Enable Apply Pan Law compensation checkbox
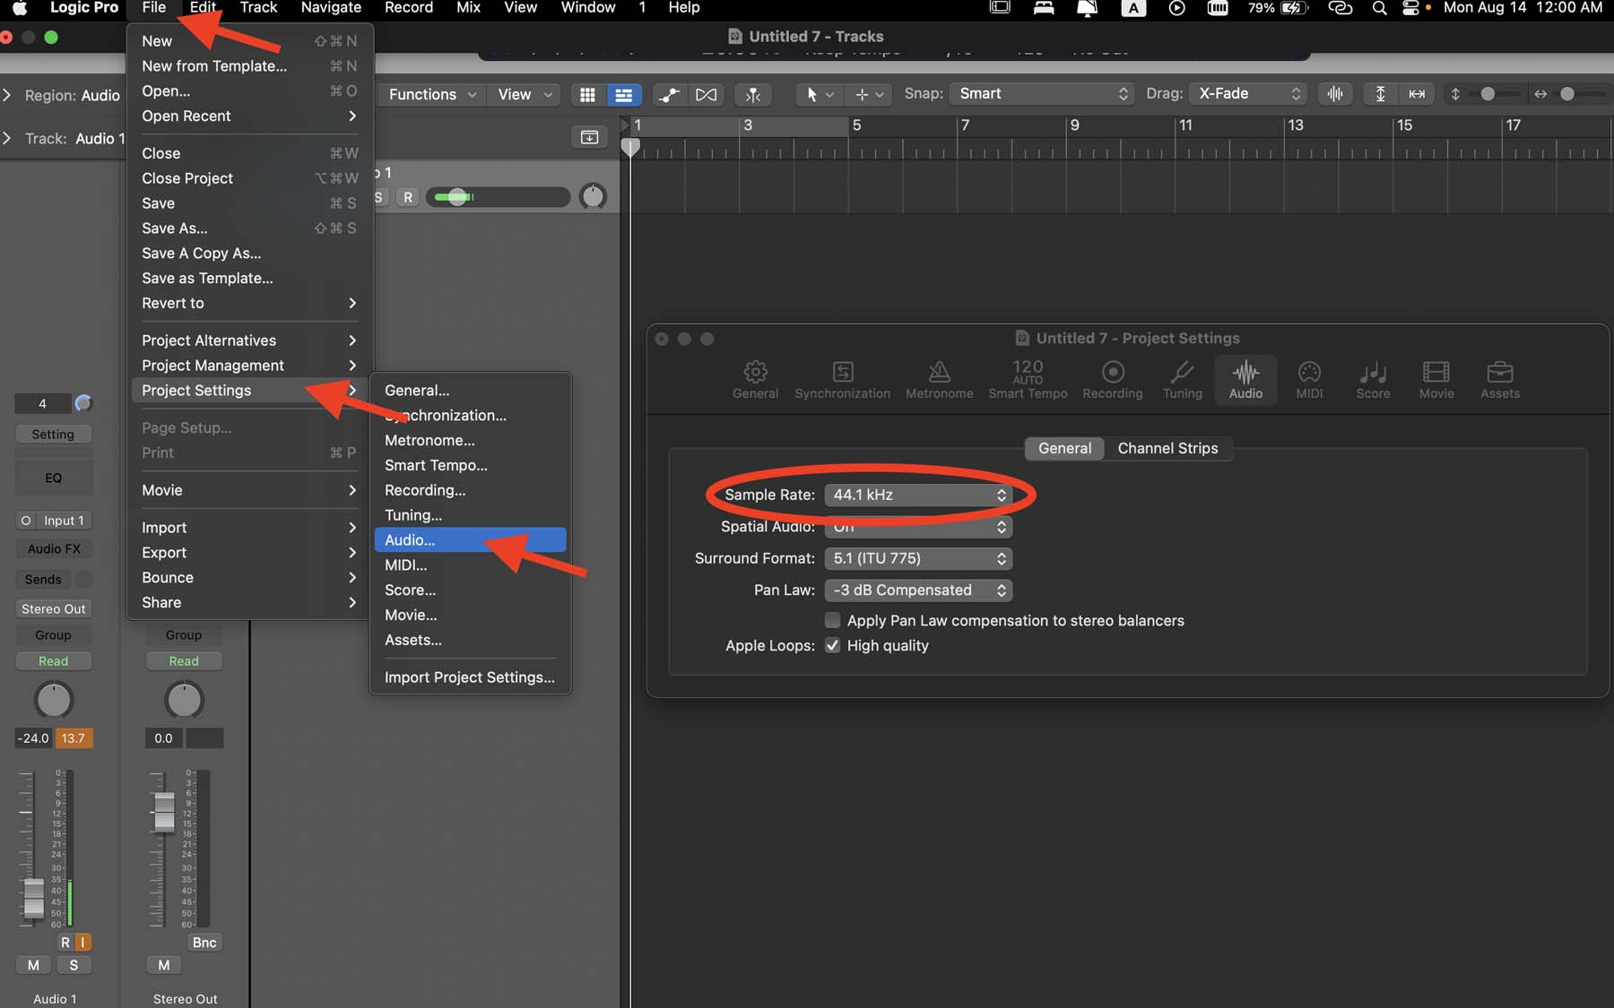 832,620
